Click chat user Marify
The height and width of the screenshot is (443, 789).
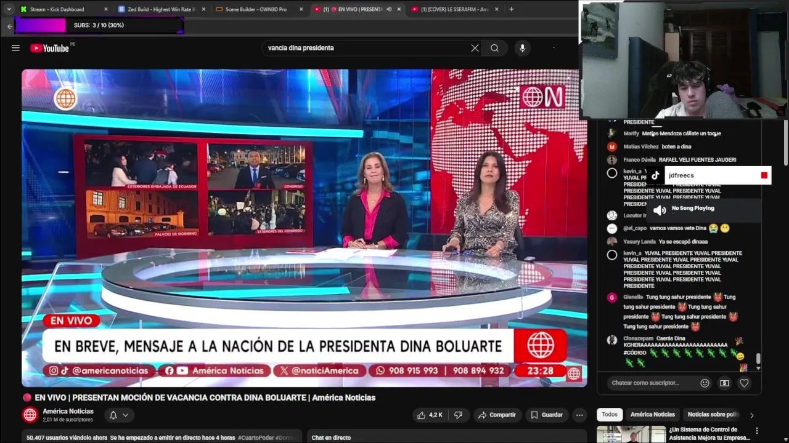(631, 134)
